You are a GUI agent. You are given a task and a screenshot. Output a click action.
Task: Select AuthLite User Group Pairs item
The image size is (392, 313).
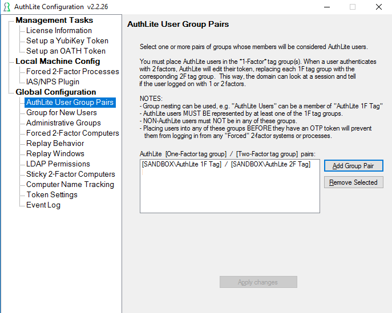pyautogui.click(x=70, y=103)
